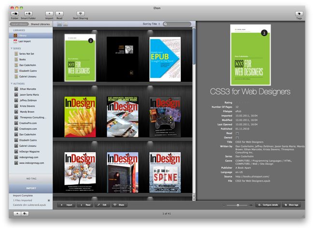
Task: Open the IMPORT panel header
Action: click(31, 188)
